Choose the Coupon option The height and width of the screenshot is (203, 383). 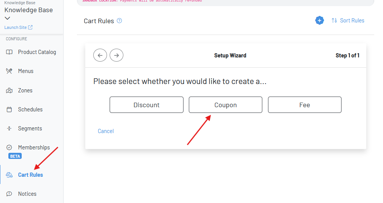click(x=225, y=105)
